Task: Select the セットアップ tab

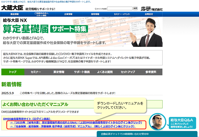Action: coord(128,72)
